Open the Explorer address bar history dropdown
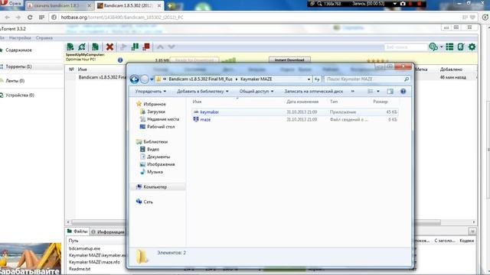 (309, 79)
